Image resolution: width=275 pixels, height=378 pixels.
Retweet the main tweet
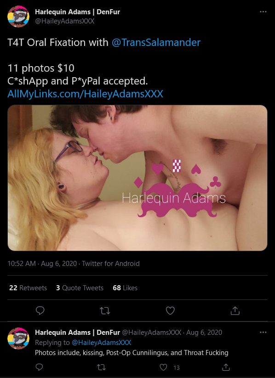105,310
